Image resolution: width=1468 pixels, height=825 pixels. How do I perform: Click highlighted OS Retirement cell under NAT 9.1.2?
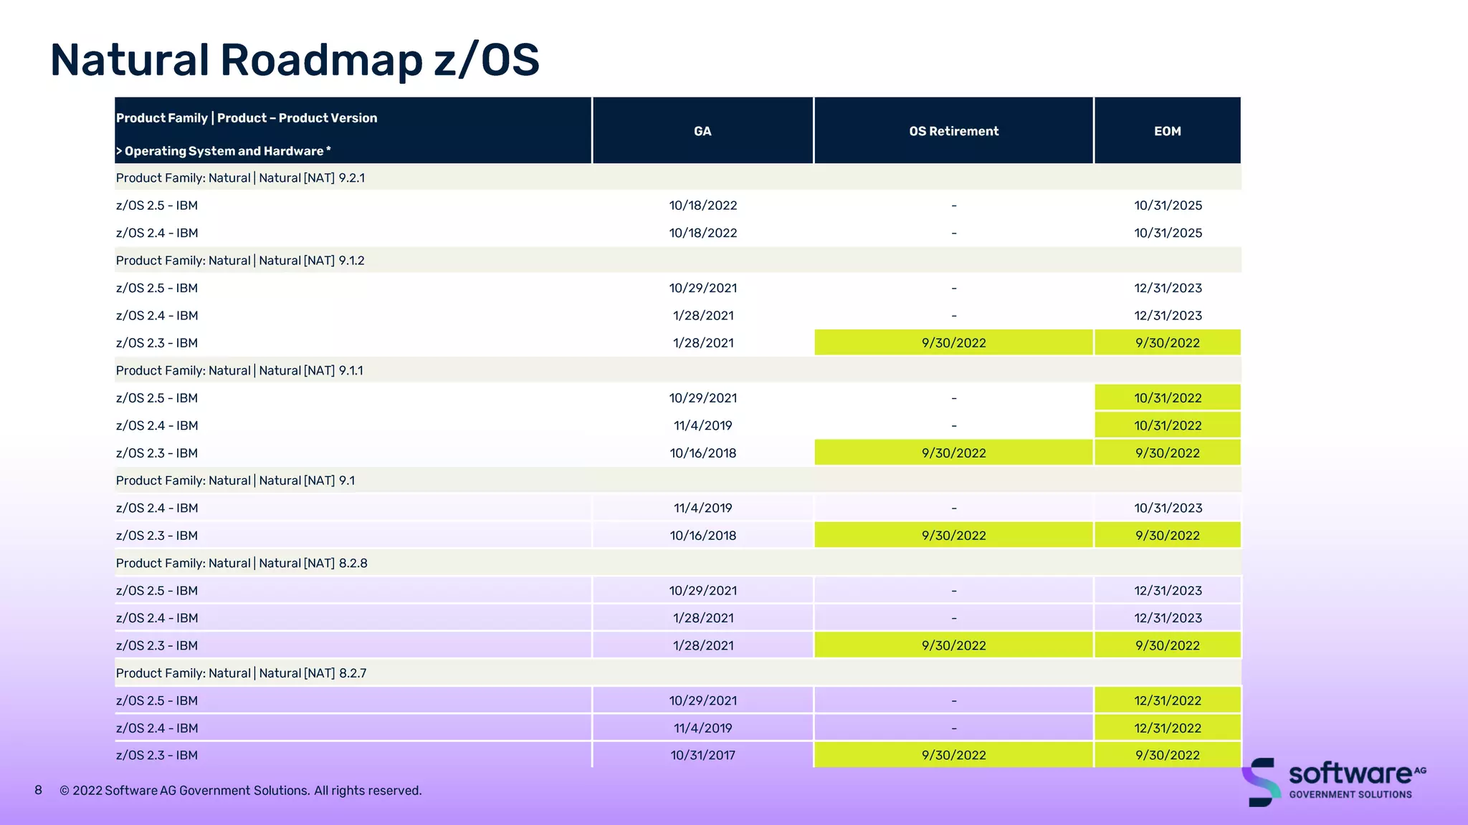[x=953, y=343]
